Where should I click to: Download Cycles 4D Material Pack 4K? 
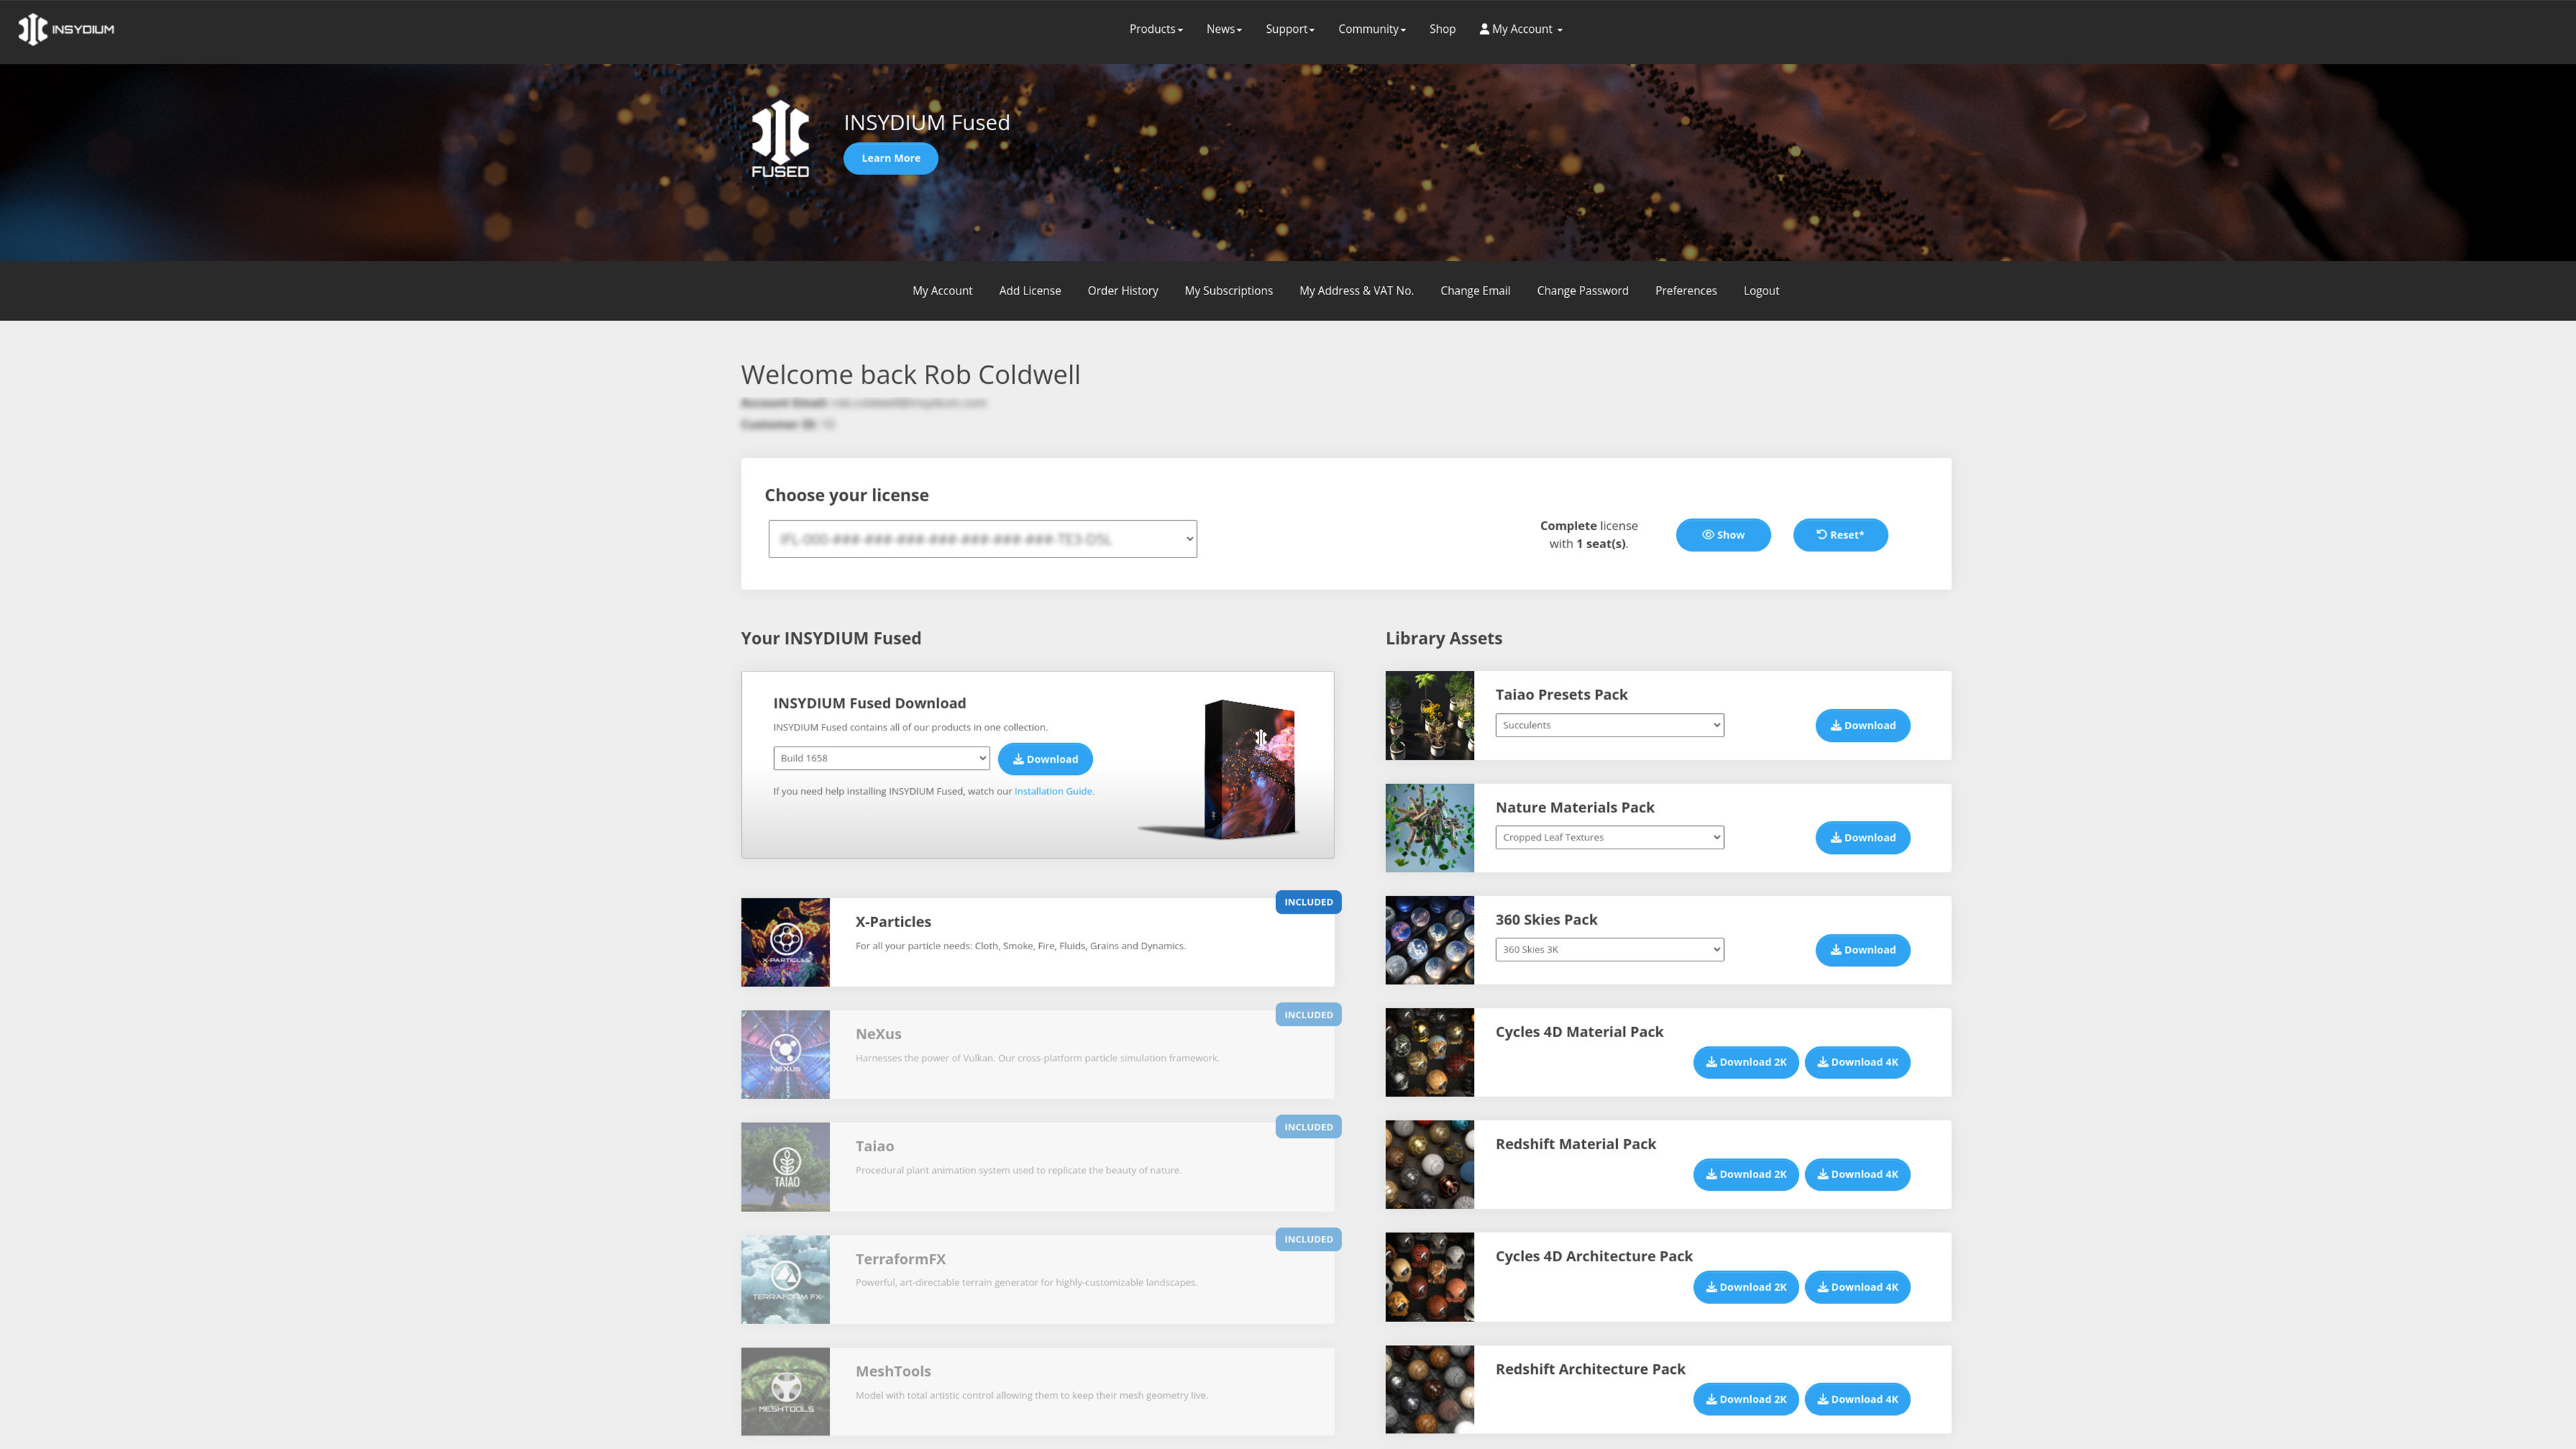click(1857, 1062)
